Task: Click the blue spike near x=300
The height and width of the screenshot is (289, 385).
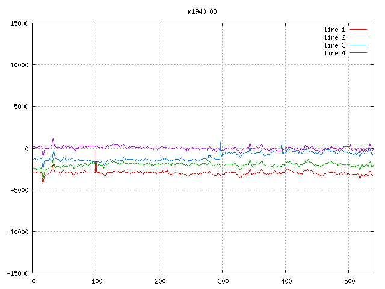Action: (221, 151)
